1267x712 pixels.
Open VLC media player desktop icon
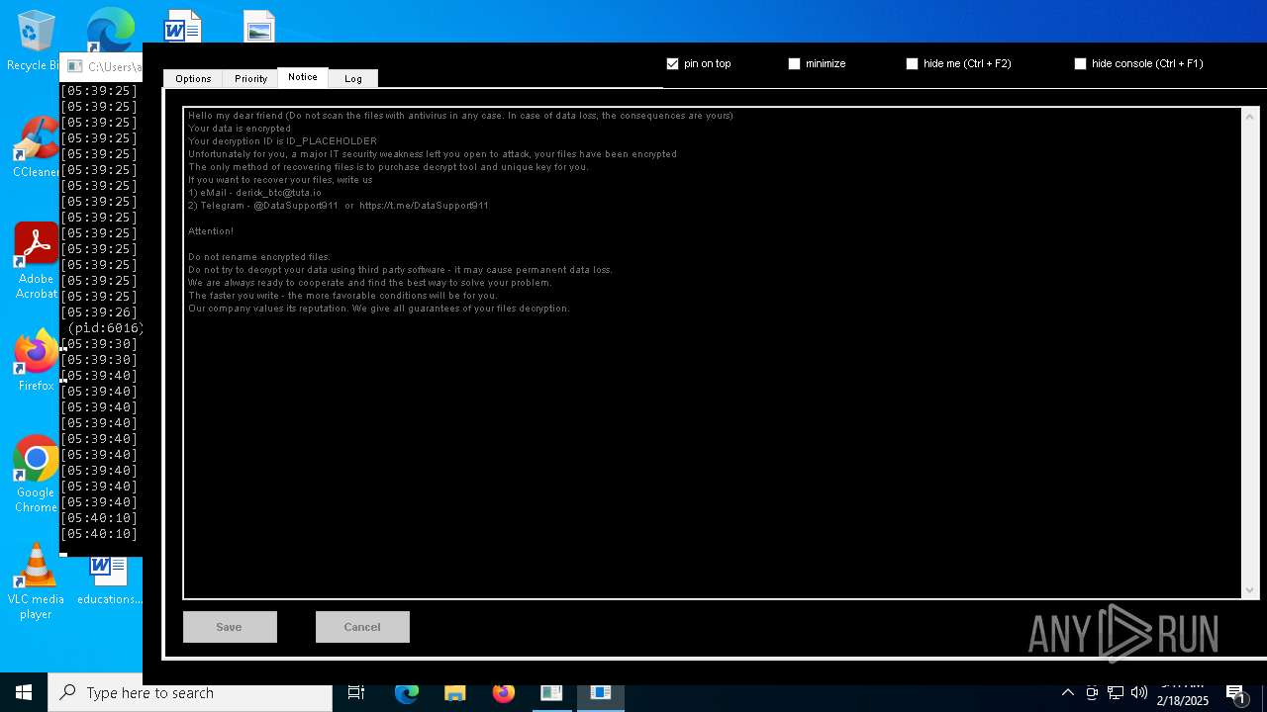tap(36, 581)
